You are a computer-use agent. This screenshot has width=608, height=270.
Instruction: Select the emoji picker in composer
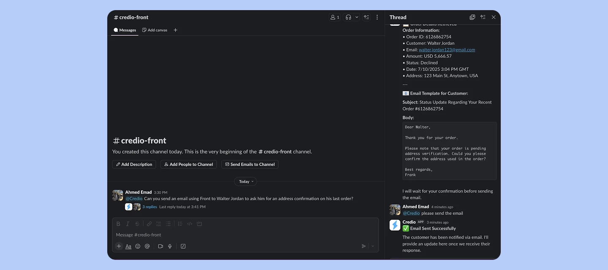pos(138,246)
